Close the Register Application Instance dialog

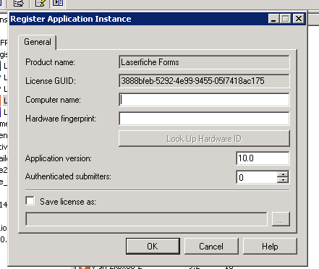pyautogui.click(x=299, y=19)
